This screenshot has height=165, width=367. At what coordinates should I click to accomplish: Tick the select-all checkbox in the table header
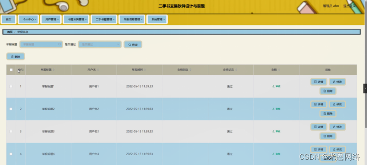tap(11, 70)
